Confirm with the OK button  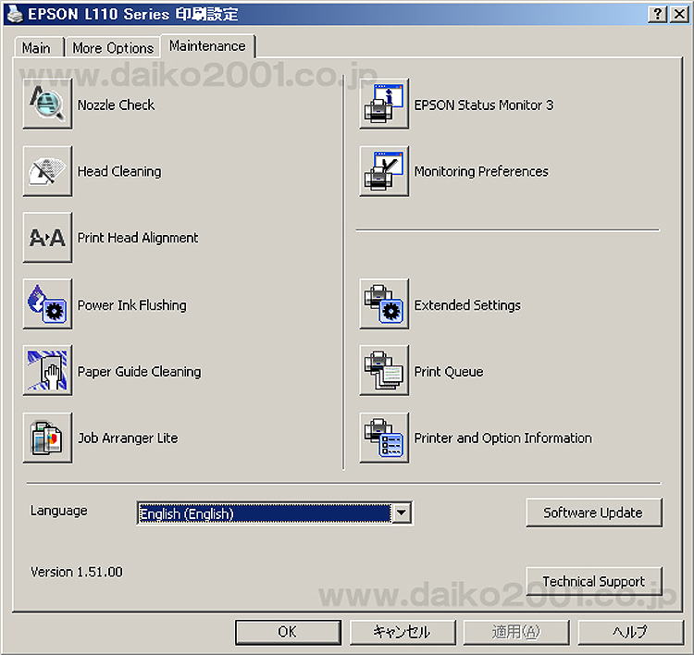click(288, 632)
